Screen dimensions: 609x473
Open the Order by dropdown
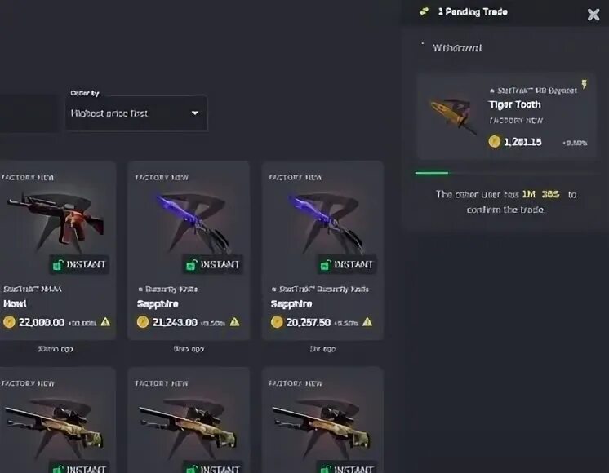[136, 113]
